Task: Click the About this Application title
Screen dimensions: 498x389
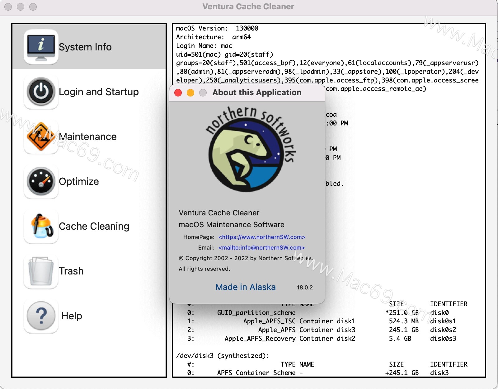Action: pos(257,92)
